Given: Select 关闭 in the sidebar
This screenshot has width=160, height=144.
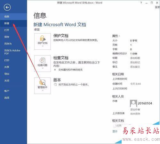Looking at the screenshot, I should [13, 80].
